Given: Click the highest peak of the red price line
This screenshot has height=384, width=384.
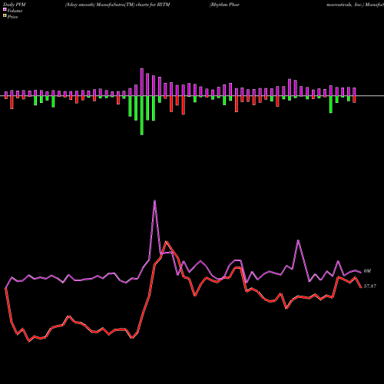Looking at the screenshot, I should (x=167, y=241).
